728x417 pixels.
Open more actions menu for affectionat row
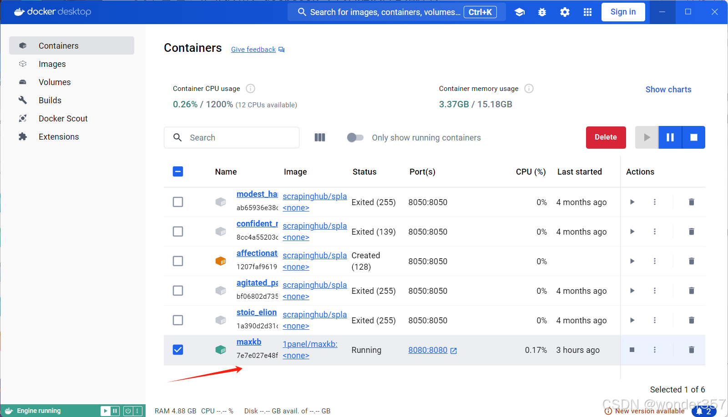655,261
